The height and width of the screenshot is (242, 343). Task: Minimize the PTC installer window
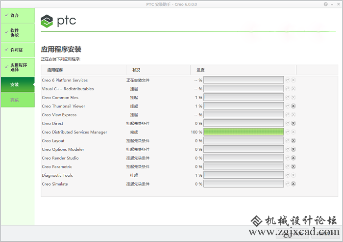pyautogui.click(x=332, y=4)
